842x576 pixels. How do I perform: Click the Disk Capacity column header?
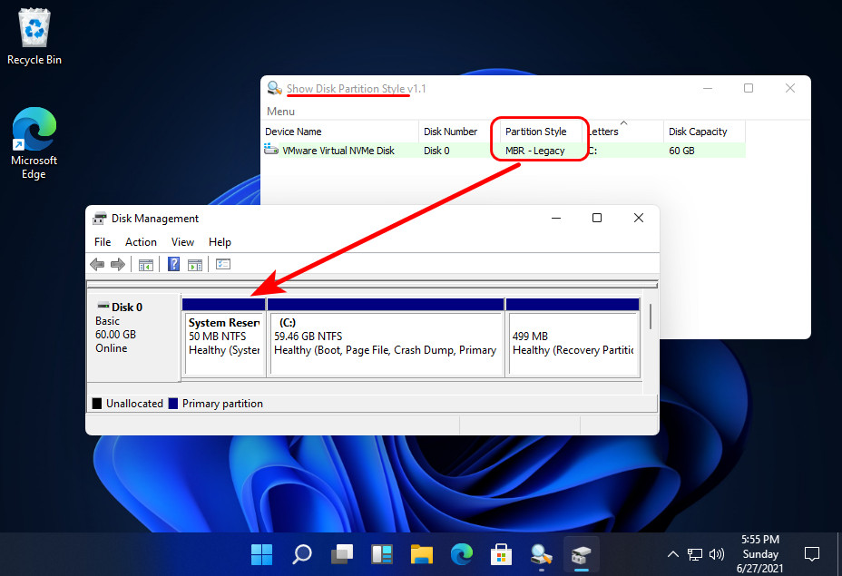[x=696, y=132]
